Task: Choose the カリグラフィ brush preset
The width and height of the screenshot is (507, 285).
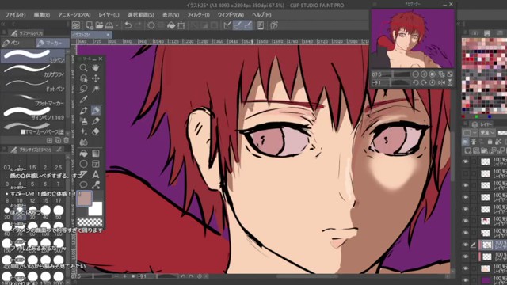Action: point(33,70)
